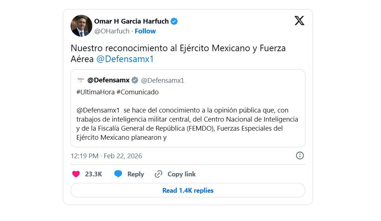
Task: Click the blue verified badge beside Harfuch's name
Action: 174,21
